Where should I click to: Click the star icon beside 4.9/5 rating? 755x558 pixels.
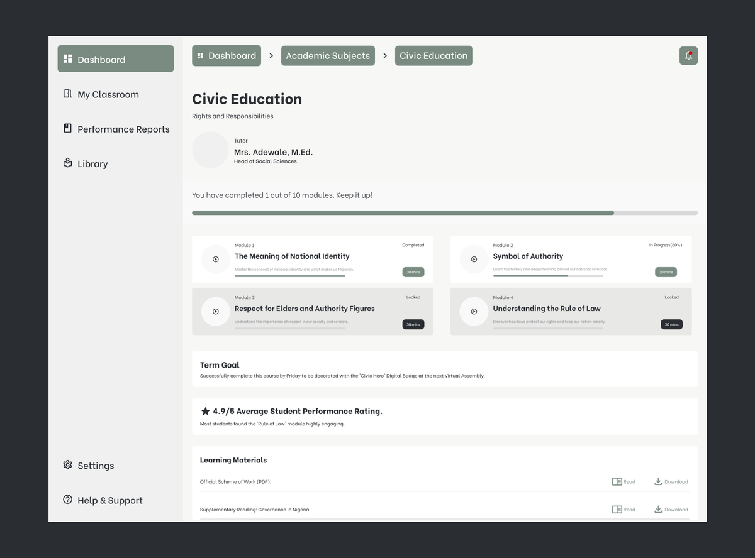pos(205,411)
